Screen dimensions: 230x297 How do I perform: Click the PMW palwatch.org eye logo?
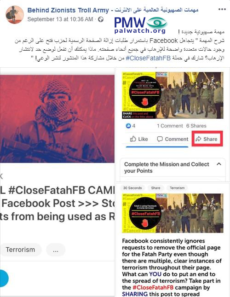pyautogui.click(x=141, y=25)
